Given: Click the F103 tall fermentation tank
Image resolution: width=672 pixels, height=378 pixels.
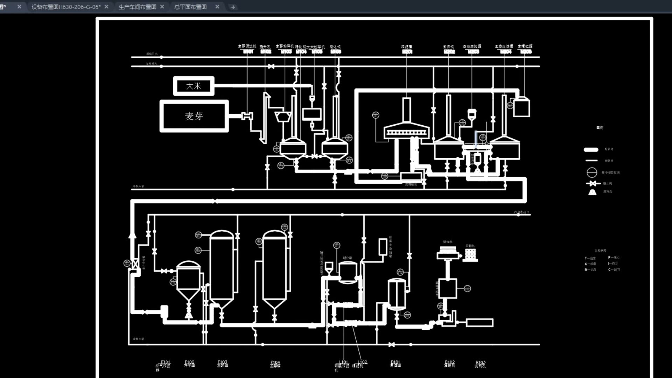Looking at the screenshot, I should (x=222, y=269).
